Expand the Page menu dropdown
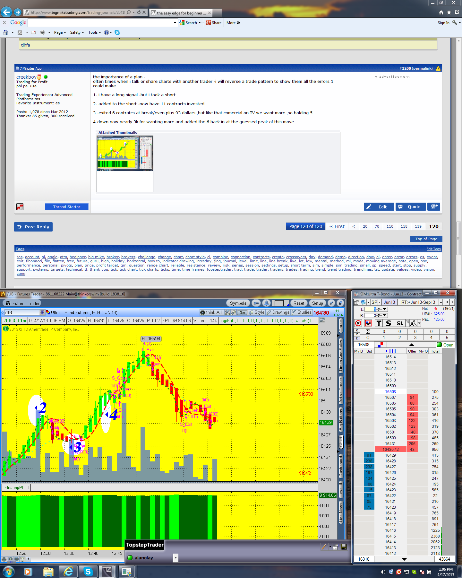This screenshot has height=578, width=462. 60,32
